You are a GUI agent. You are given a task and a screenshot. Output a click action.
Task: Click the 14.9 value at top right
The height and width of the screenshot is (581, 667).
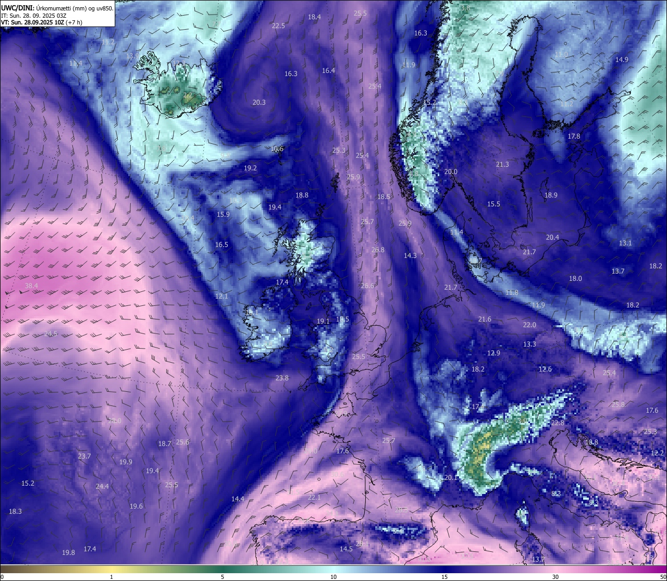point(622,60)
